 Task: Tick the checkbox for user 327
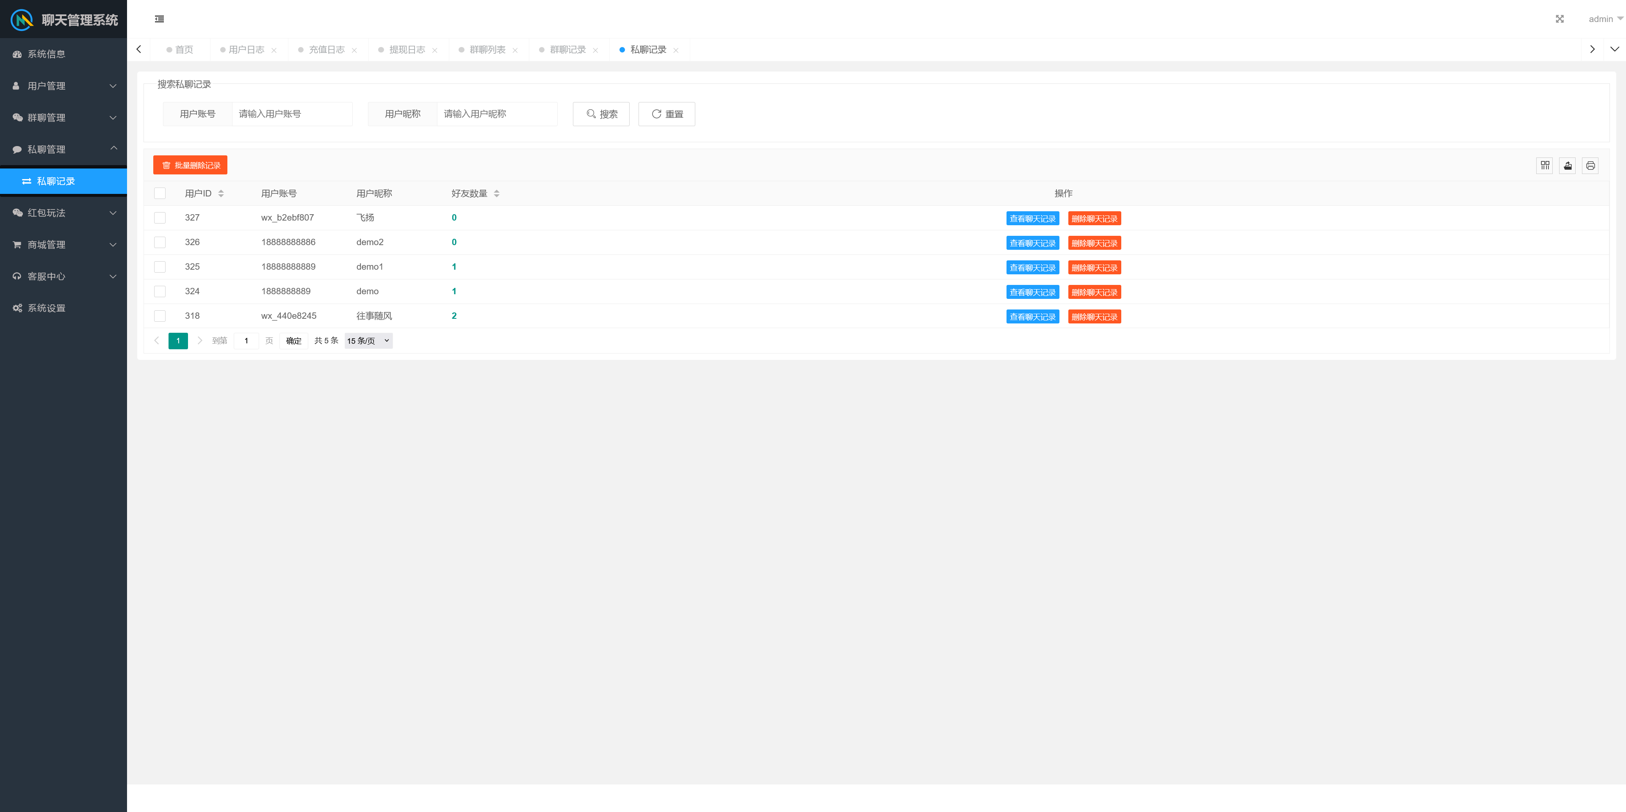tap(160, 218)
